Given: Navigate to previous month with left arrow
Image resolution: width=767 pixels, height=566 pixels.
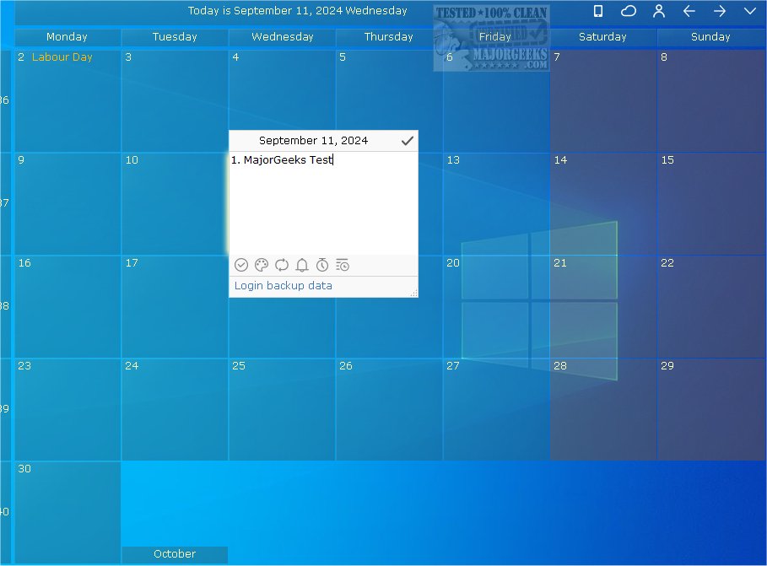Looking at the screenshot, I should (x=689, y=12).
